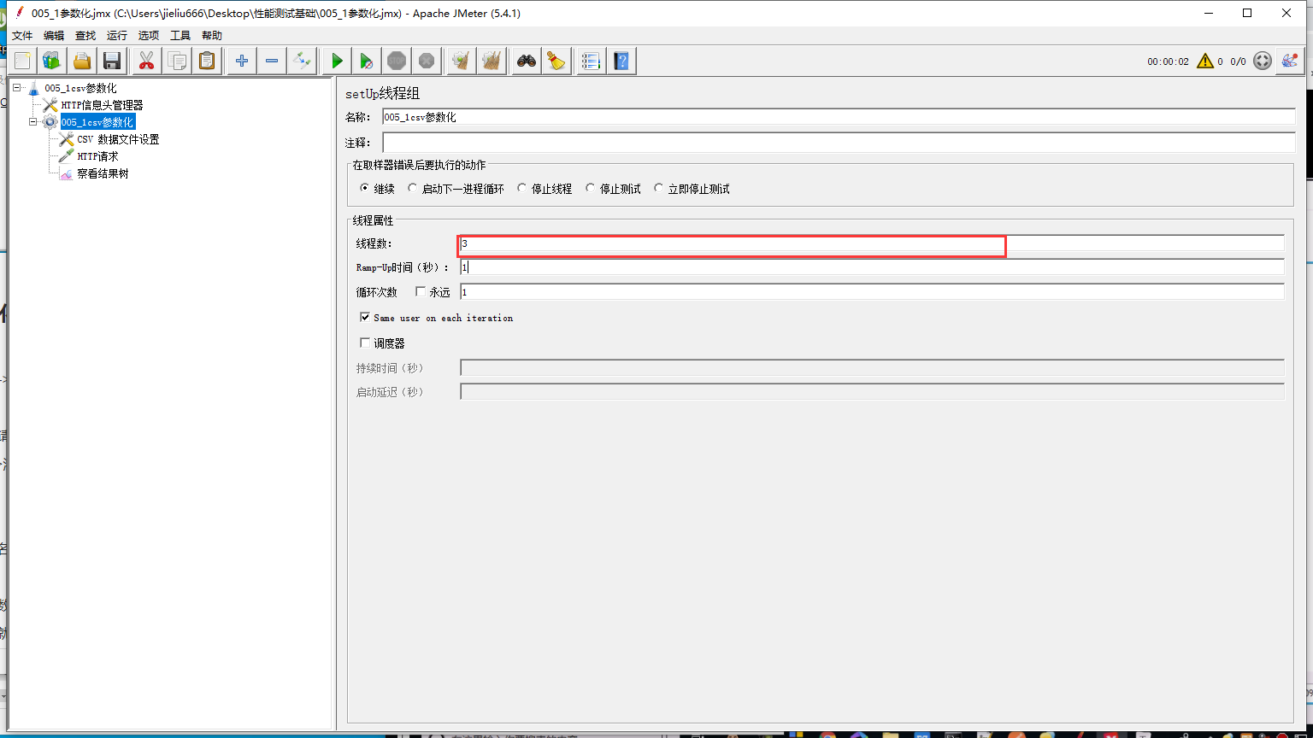Image resolution: width=1313 pixels, height=738 pixels.
Task: Clear current results with single broom icon
Action: 462,61
